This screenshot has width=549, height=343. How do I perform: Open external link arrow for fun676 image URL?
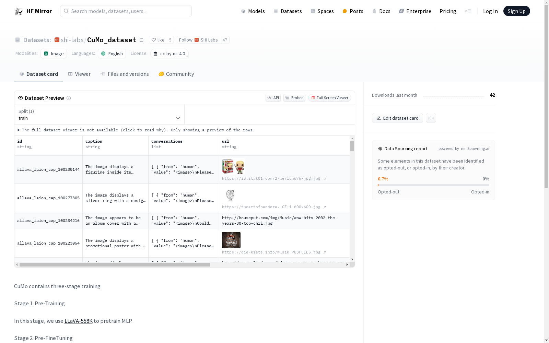click(x=325, y=179)
